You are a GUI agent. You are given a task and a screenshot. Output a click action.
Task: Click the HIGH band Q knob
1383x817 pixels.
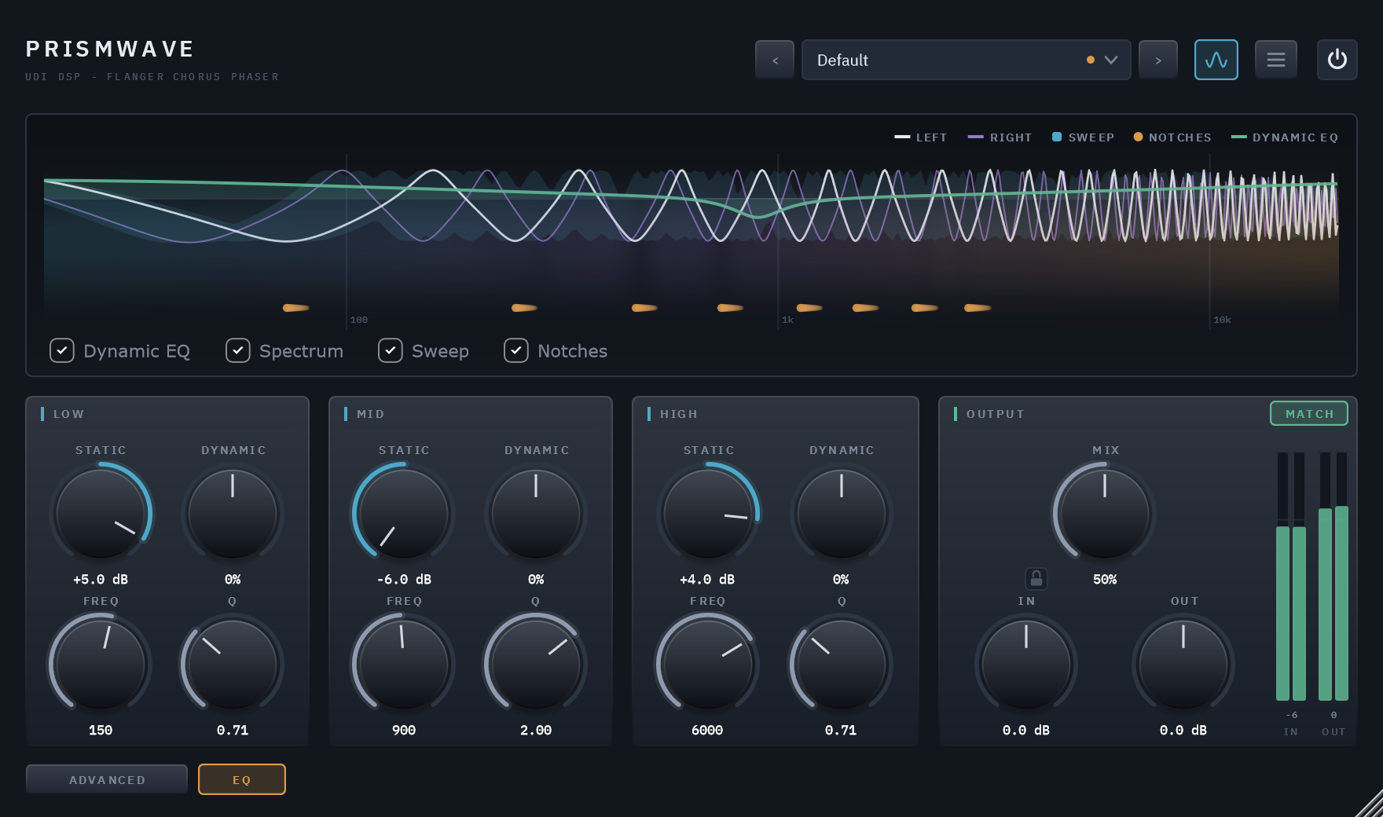pyautogui.click(x=841, y=665)
